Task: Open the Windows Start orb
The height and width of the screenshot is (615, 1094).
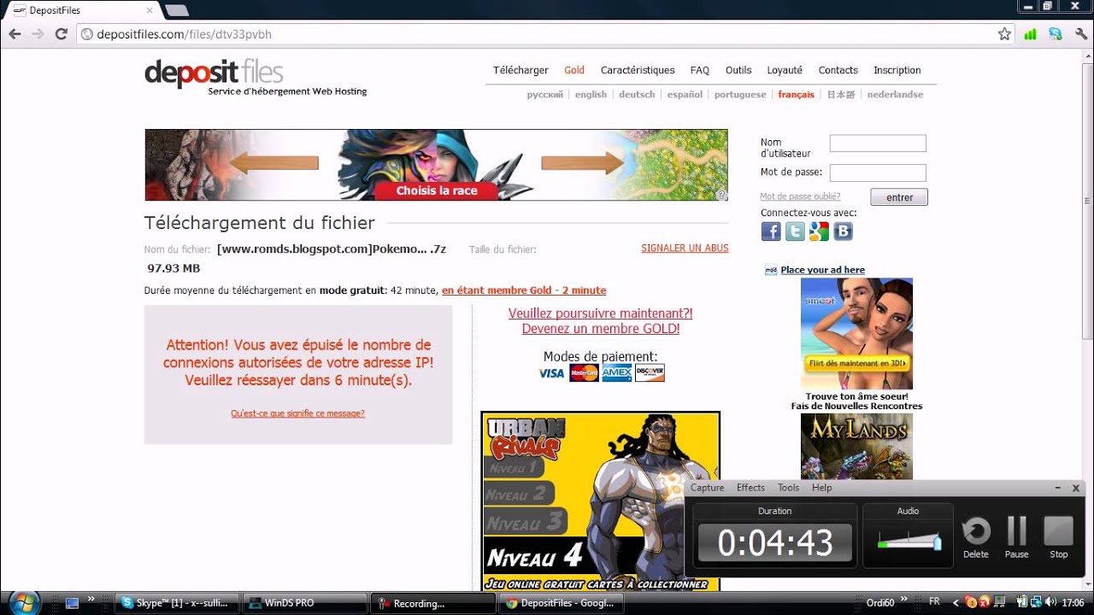Action: click(24, 602)
